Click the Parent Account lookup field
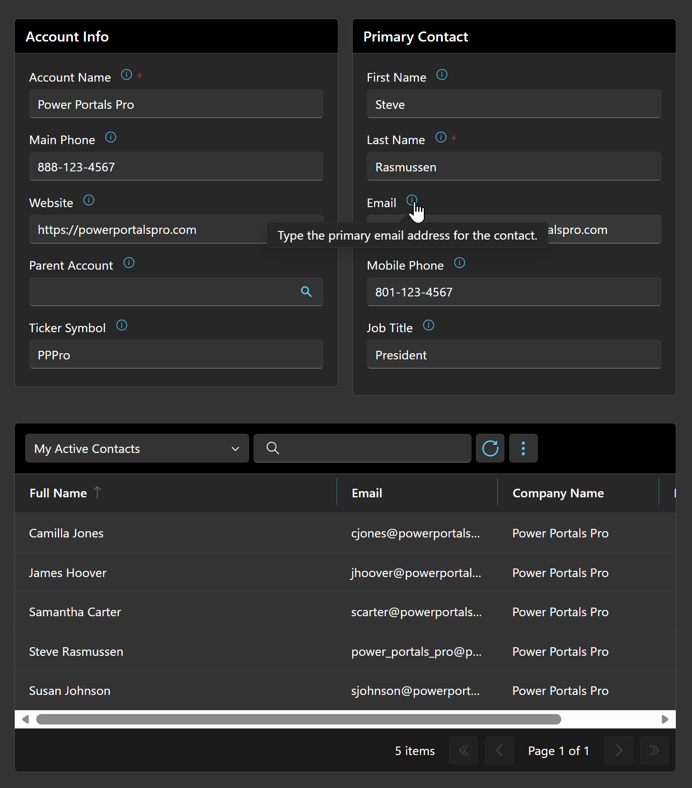692x788 pixels. [176, 292]
